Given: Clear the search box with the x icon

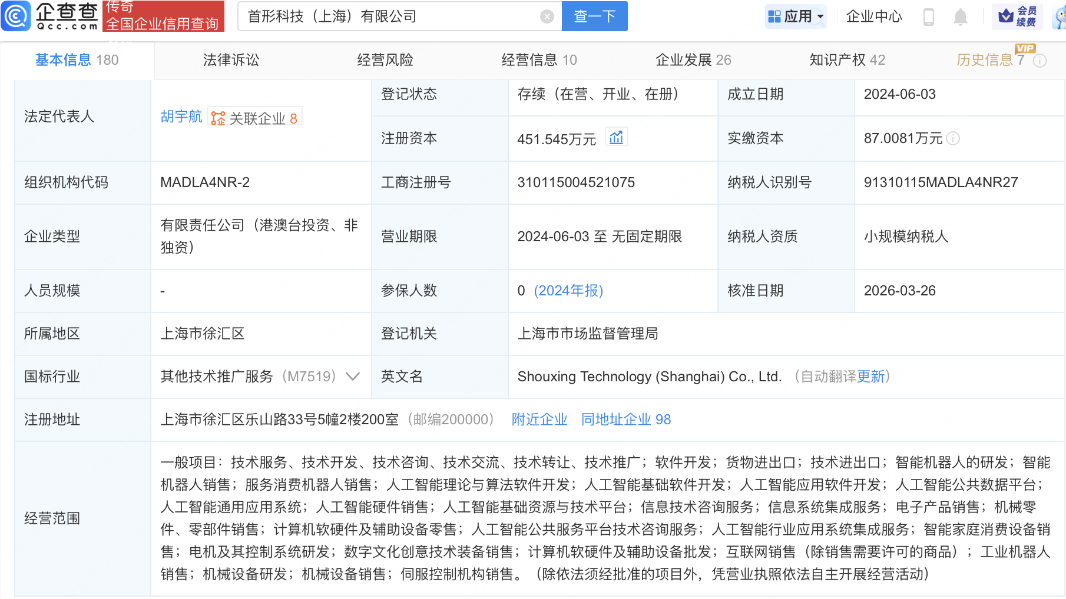Looking at the screenshot, I should 547,16.
